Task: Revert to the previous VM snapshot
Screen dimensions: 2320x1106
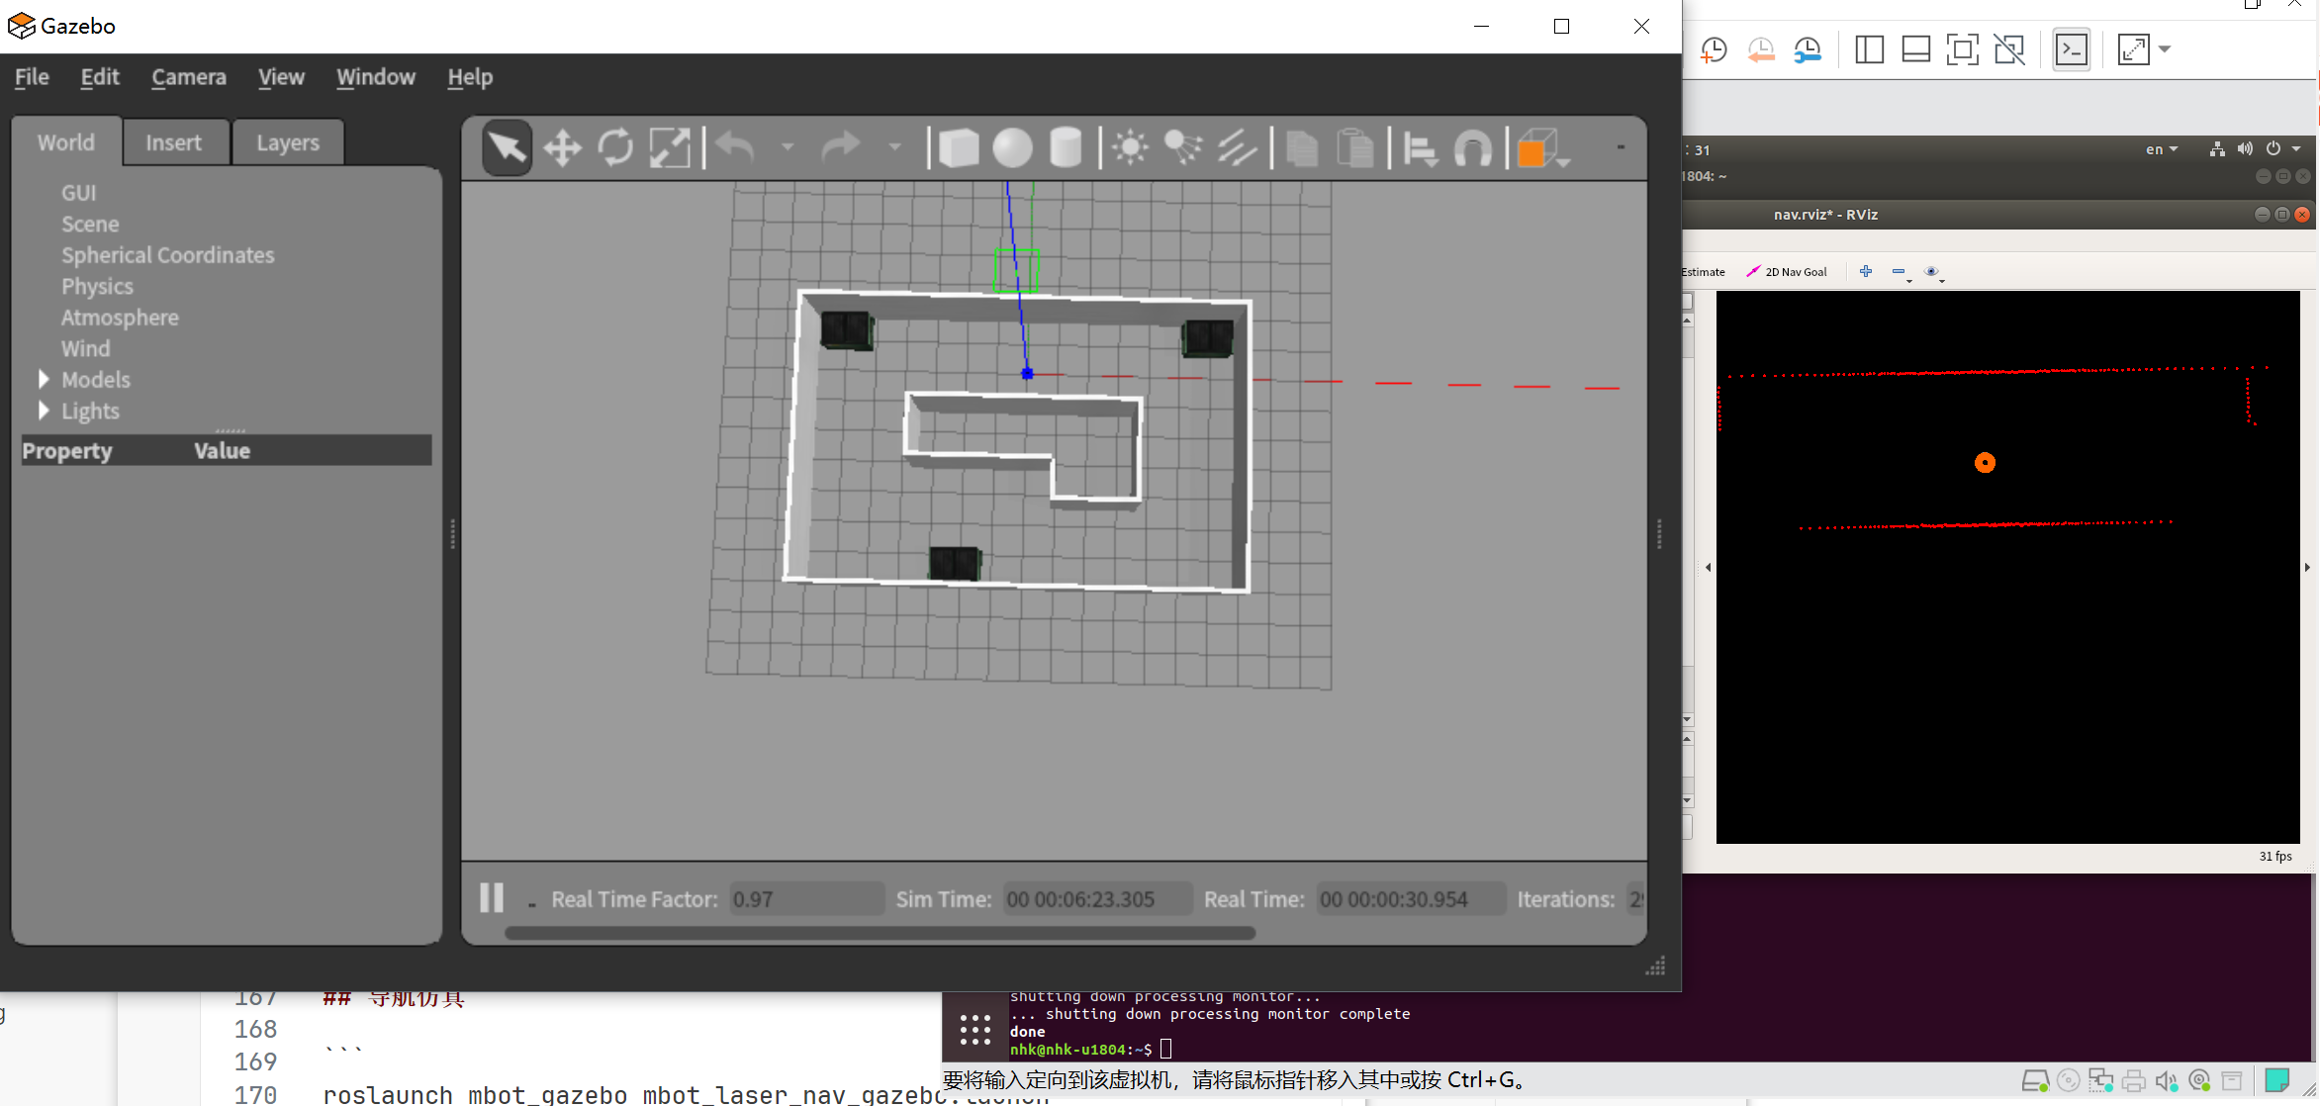Action: pos(1761,49)
